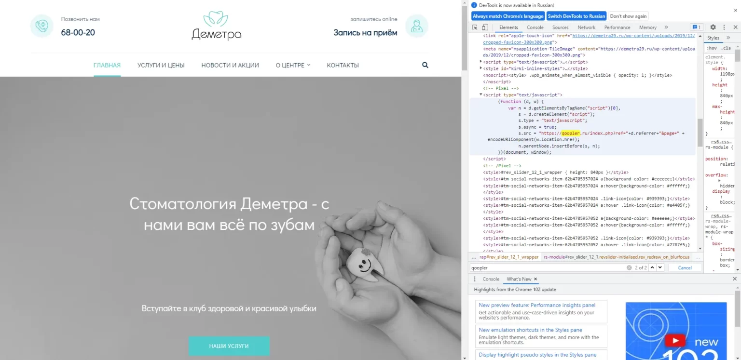This screenshot has width=741, height=360.
Task: Toggle the :hov element state button
Action: (x=712, y=48)
